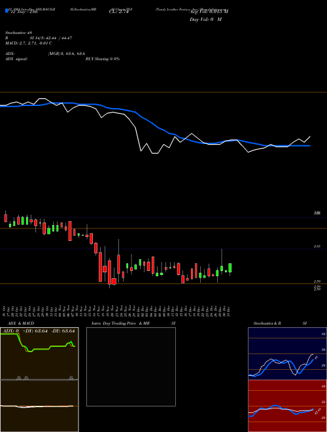Click the white price line's final peak

point(310,136)
